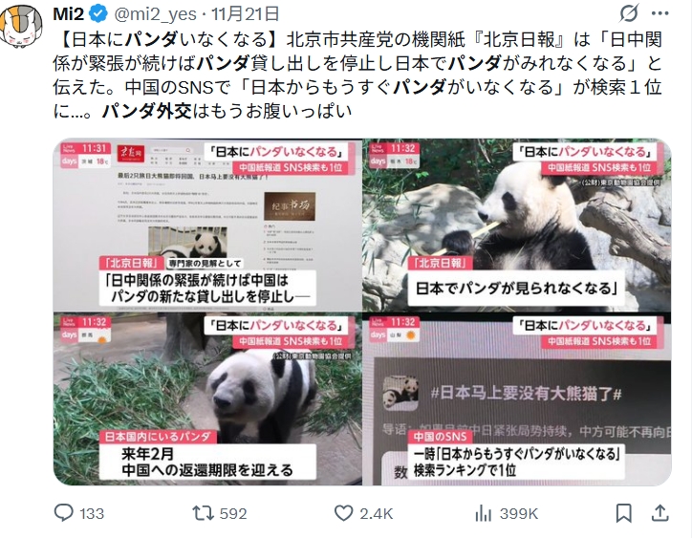Viewport: 692px width, 538px height.
Task: Open the @mi2_yes handle link
Action: coord(156,14)
